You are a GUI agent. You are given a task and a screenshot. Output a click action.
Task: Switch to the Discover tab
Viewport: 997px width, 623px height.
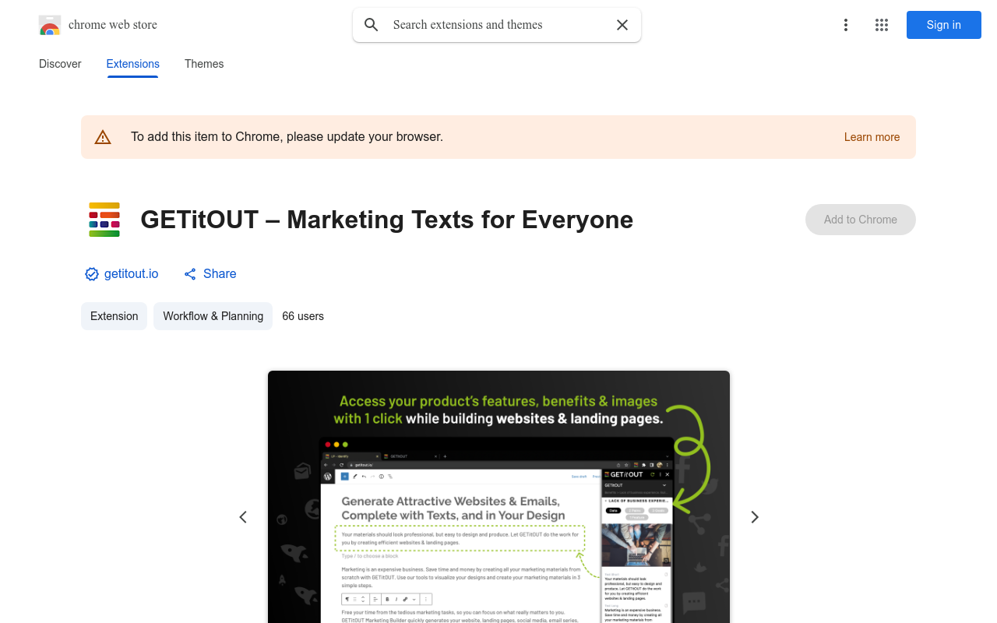[60, 64]
